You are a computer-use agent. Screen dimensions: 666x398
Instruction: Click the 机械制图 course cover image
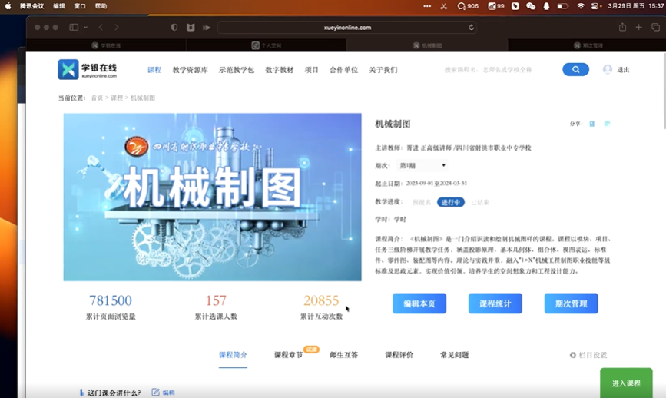[x=212, y=197]
